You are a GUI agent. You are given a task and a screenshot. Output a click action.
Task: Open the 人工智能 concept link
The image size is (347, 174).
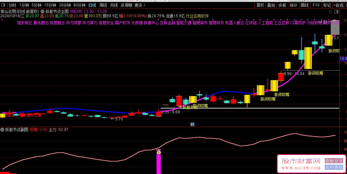265,23
